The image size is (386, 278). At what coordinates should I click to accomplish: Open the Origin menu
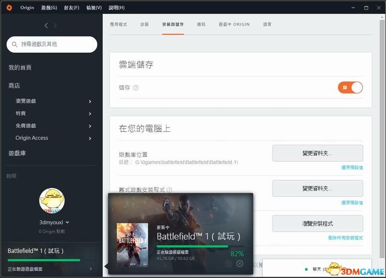pyautogui.click(x=27, y=8)
